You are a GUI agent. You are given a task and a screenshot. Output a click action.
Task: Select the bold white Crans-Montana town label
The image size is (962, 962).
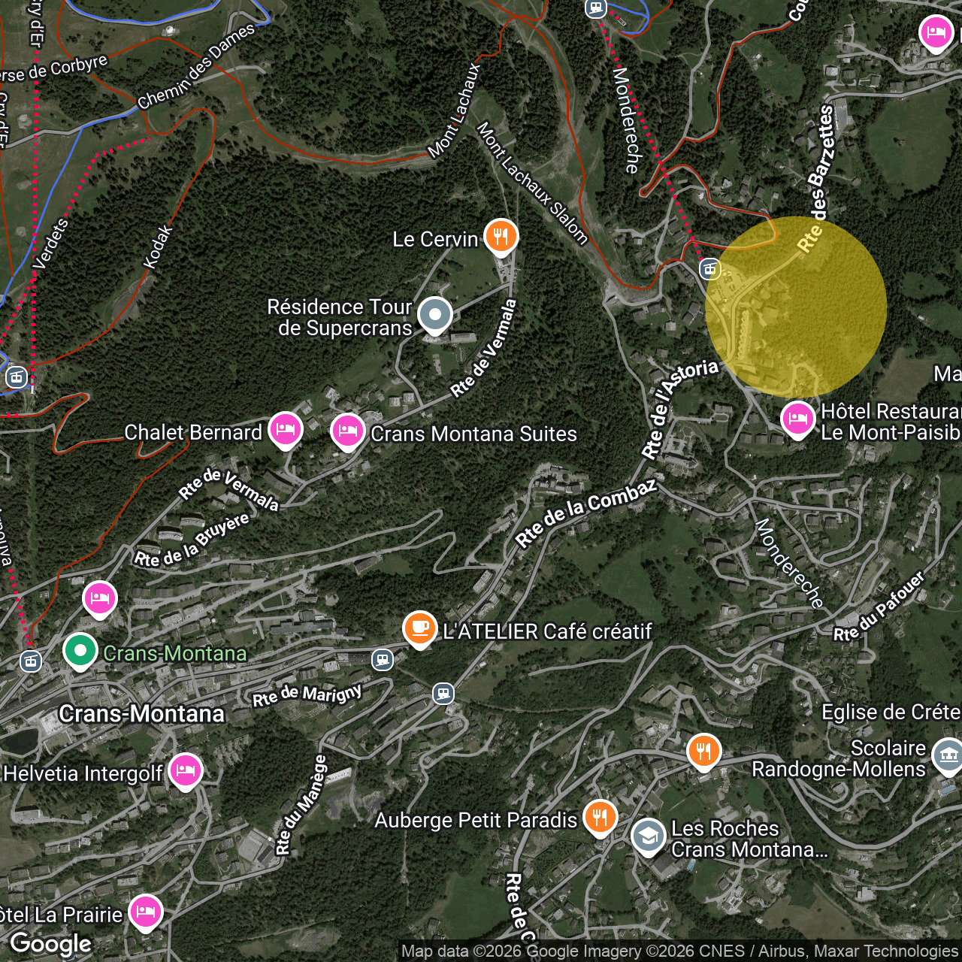pos(141,713)
